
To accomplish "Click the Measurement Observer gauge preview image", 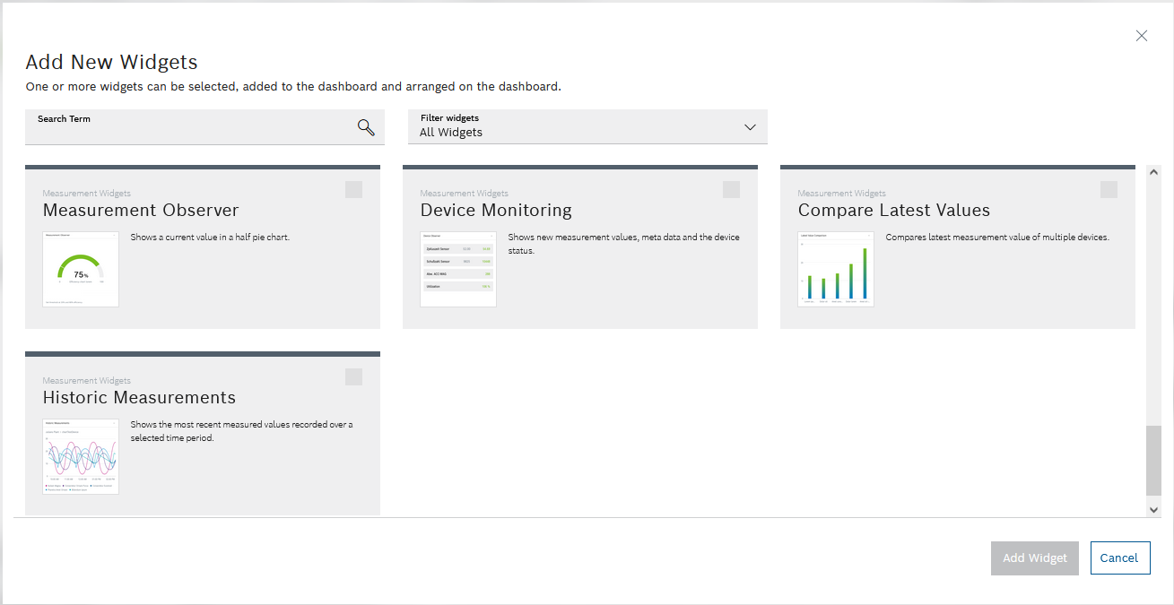I will click(81, 269).
